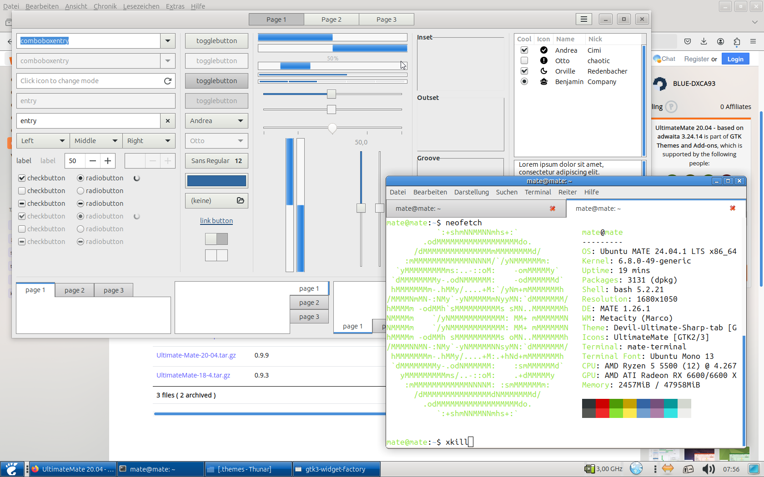764x477 pixels.
Task: Click the blue Login button on the webpage
Action: pos(735,59)
